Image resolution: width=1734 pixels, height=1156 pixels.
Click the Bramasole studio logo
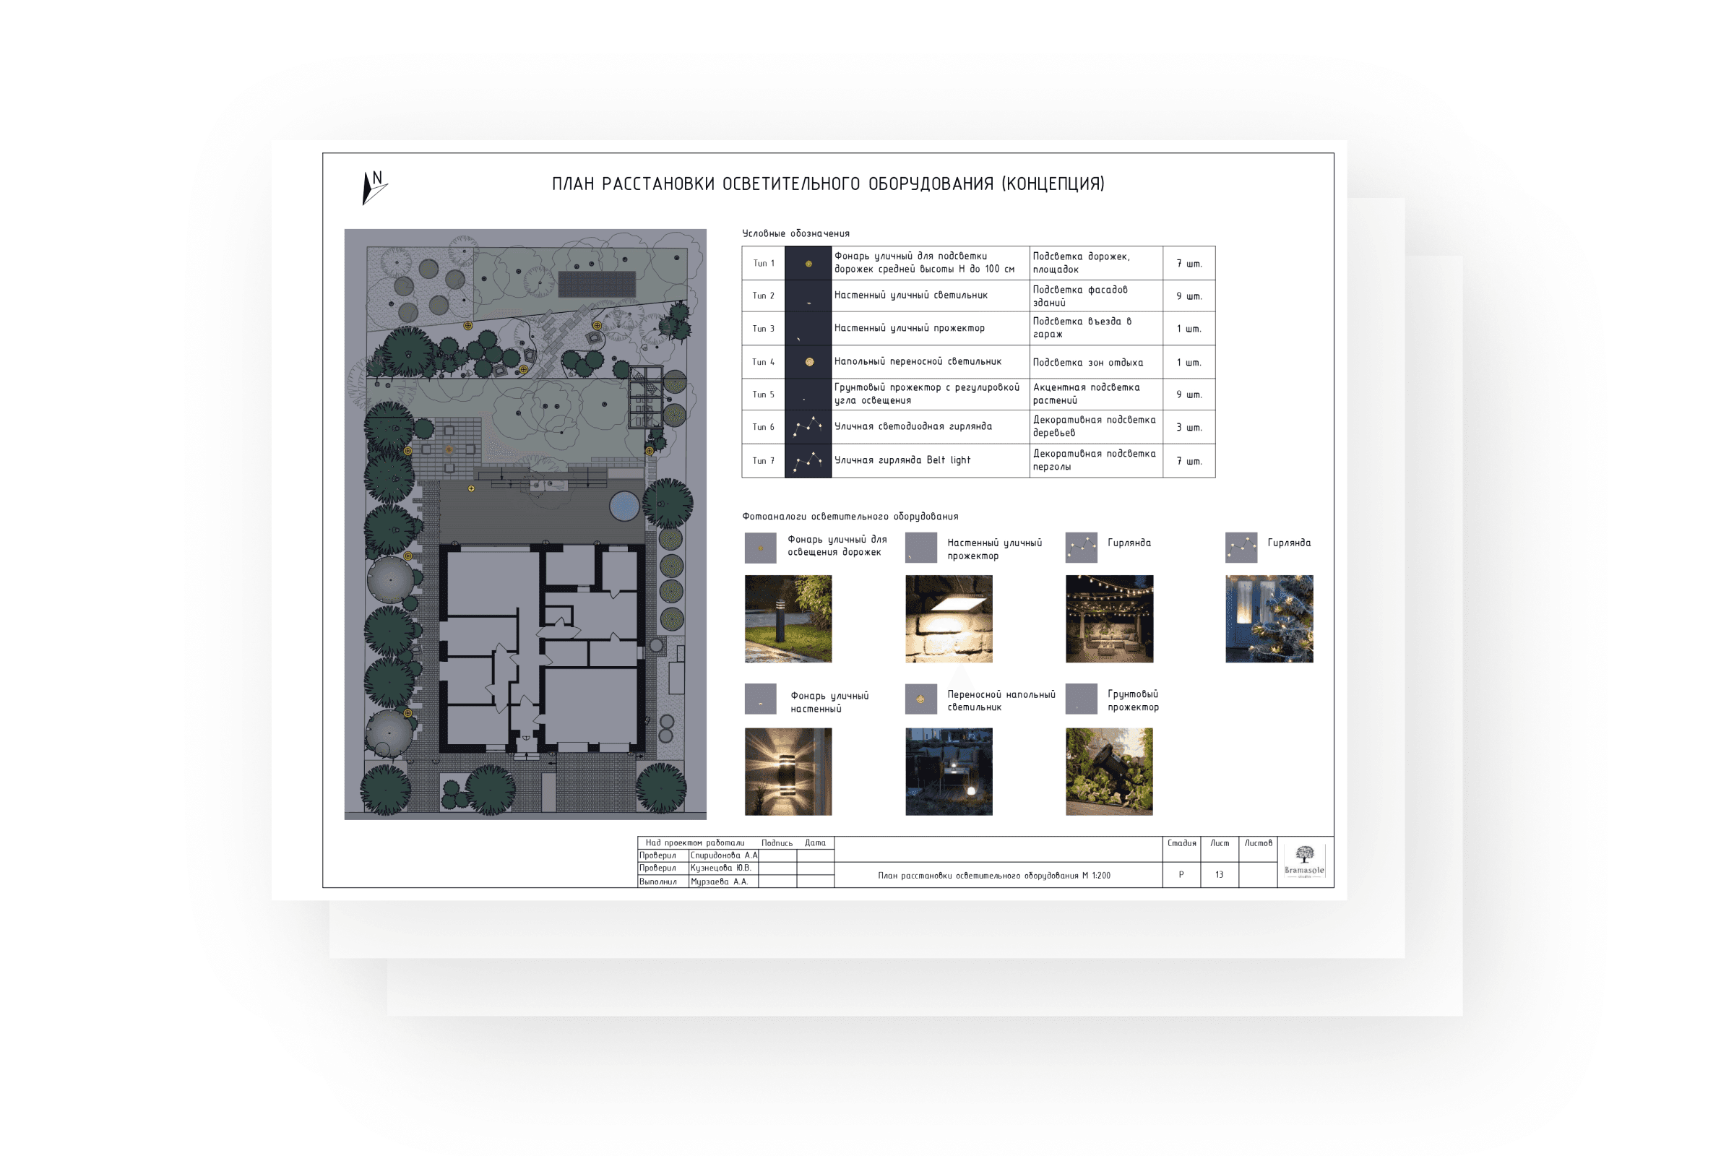click(x=1303, y=861)
